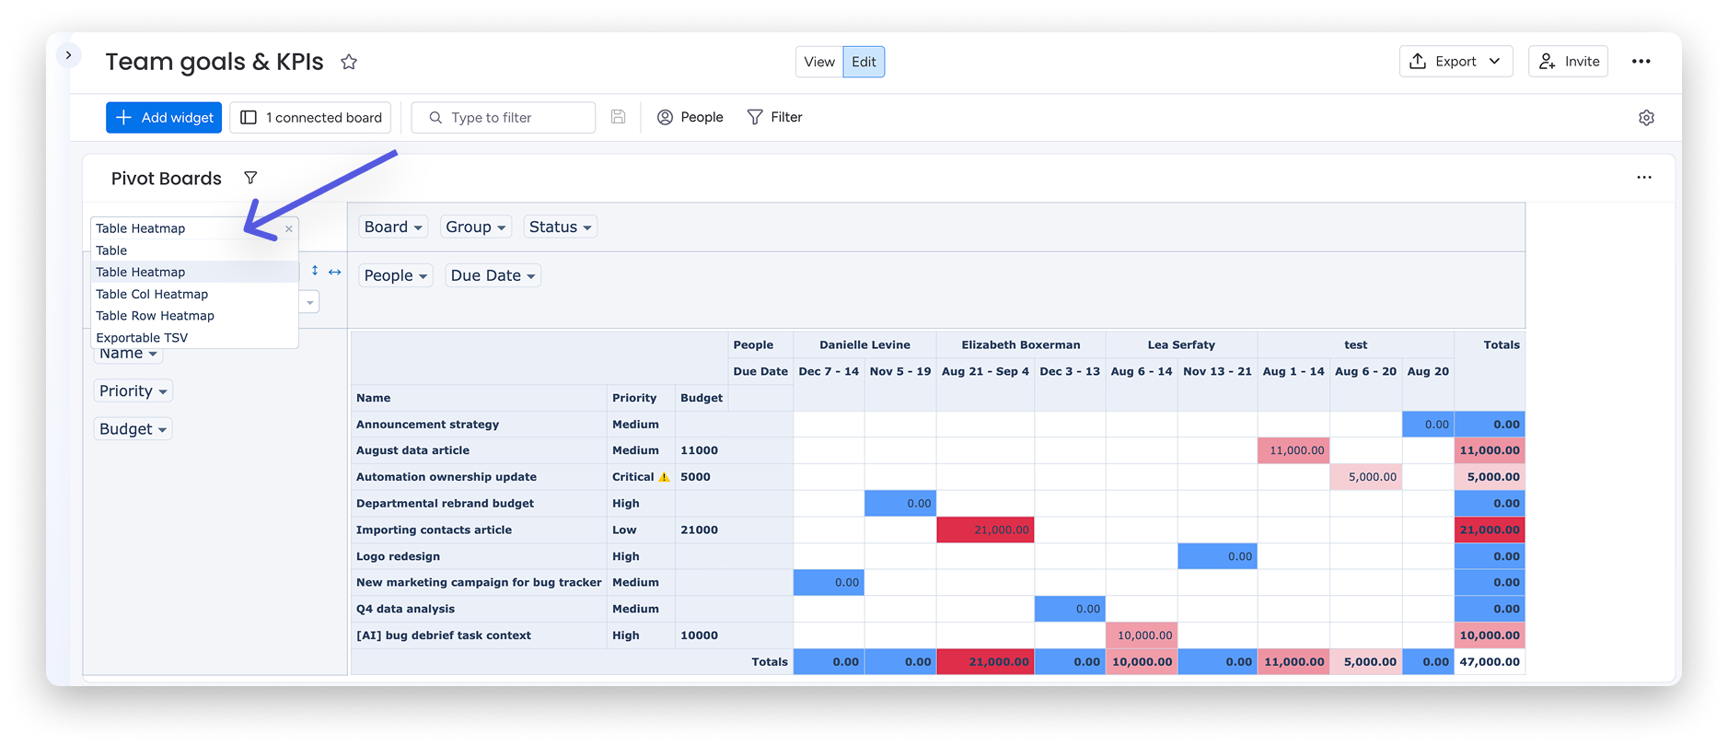Click the Invite button

click(1569, 62)
